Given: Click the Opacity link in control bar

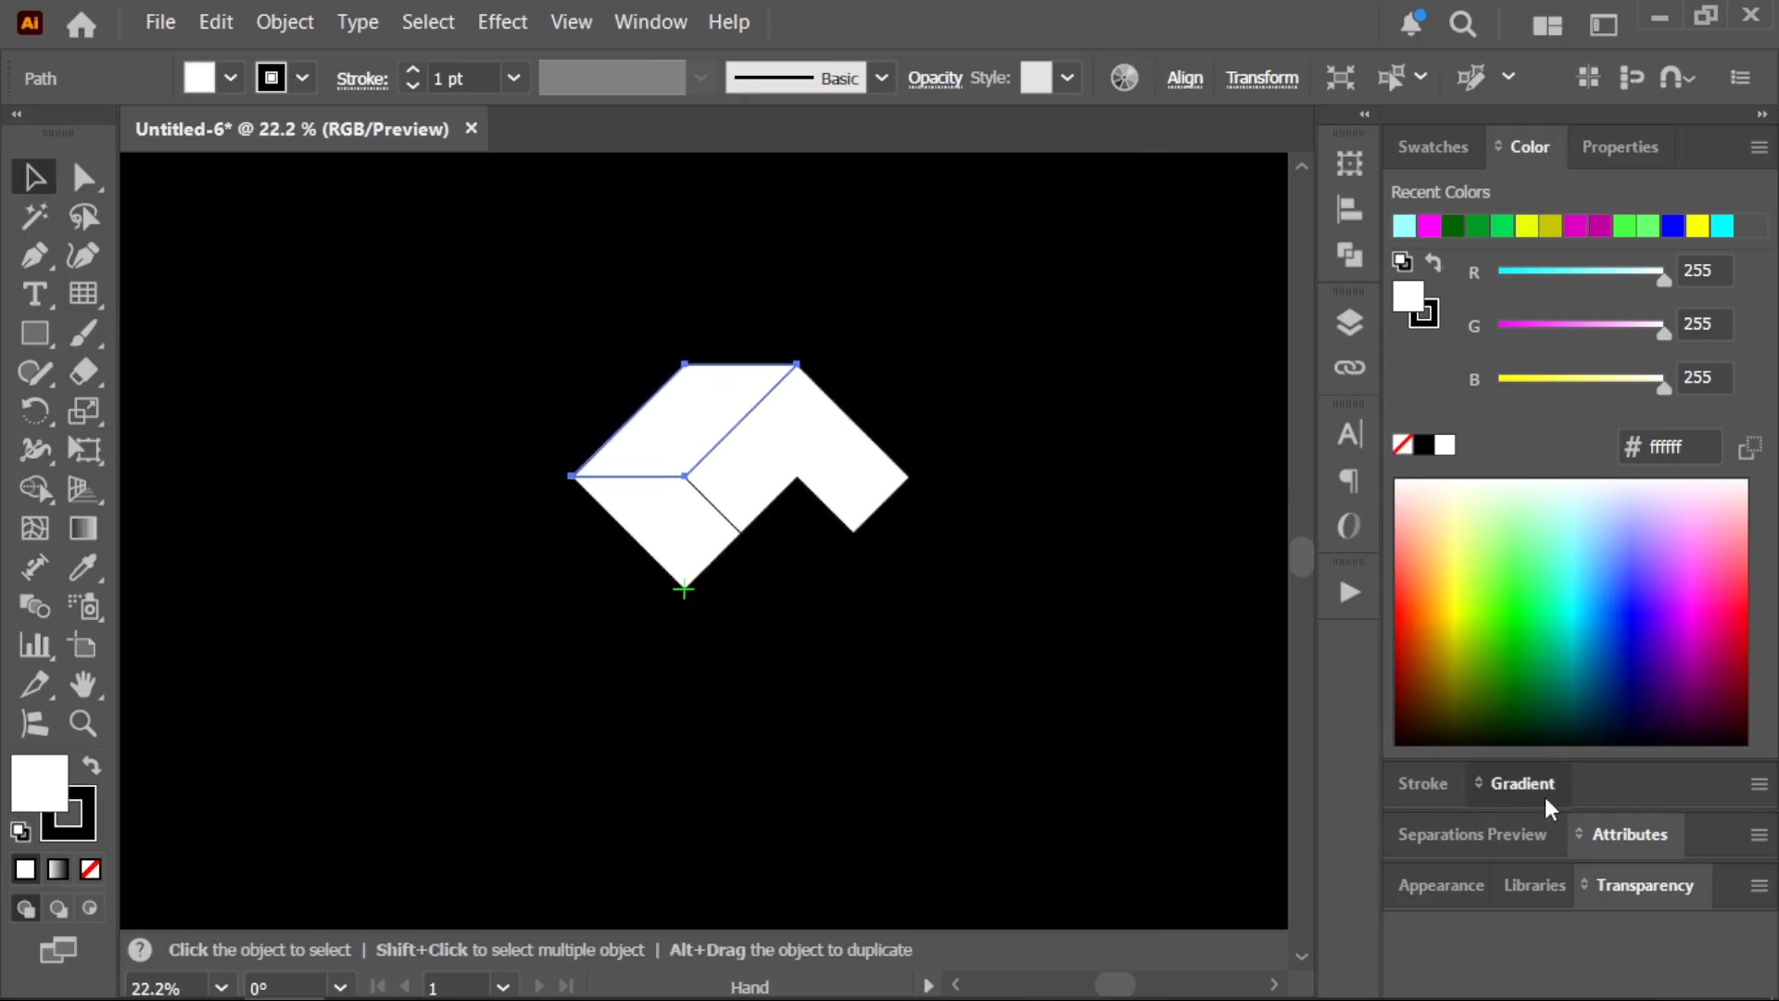Looking at the screenshot, I should pyautogui.click(x=935, y=79).
